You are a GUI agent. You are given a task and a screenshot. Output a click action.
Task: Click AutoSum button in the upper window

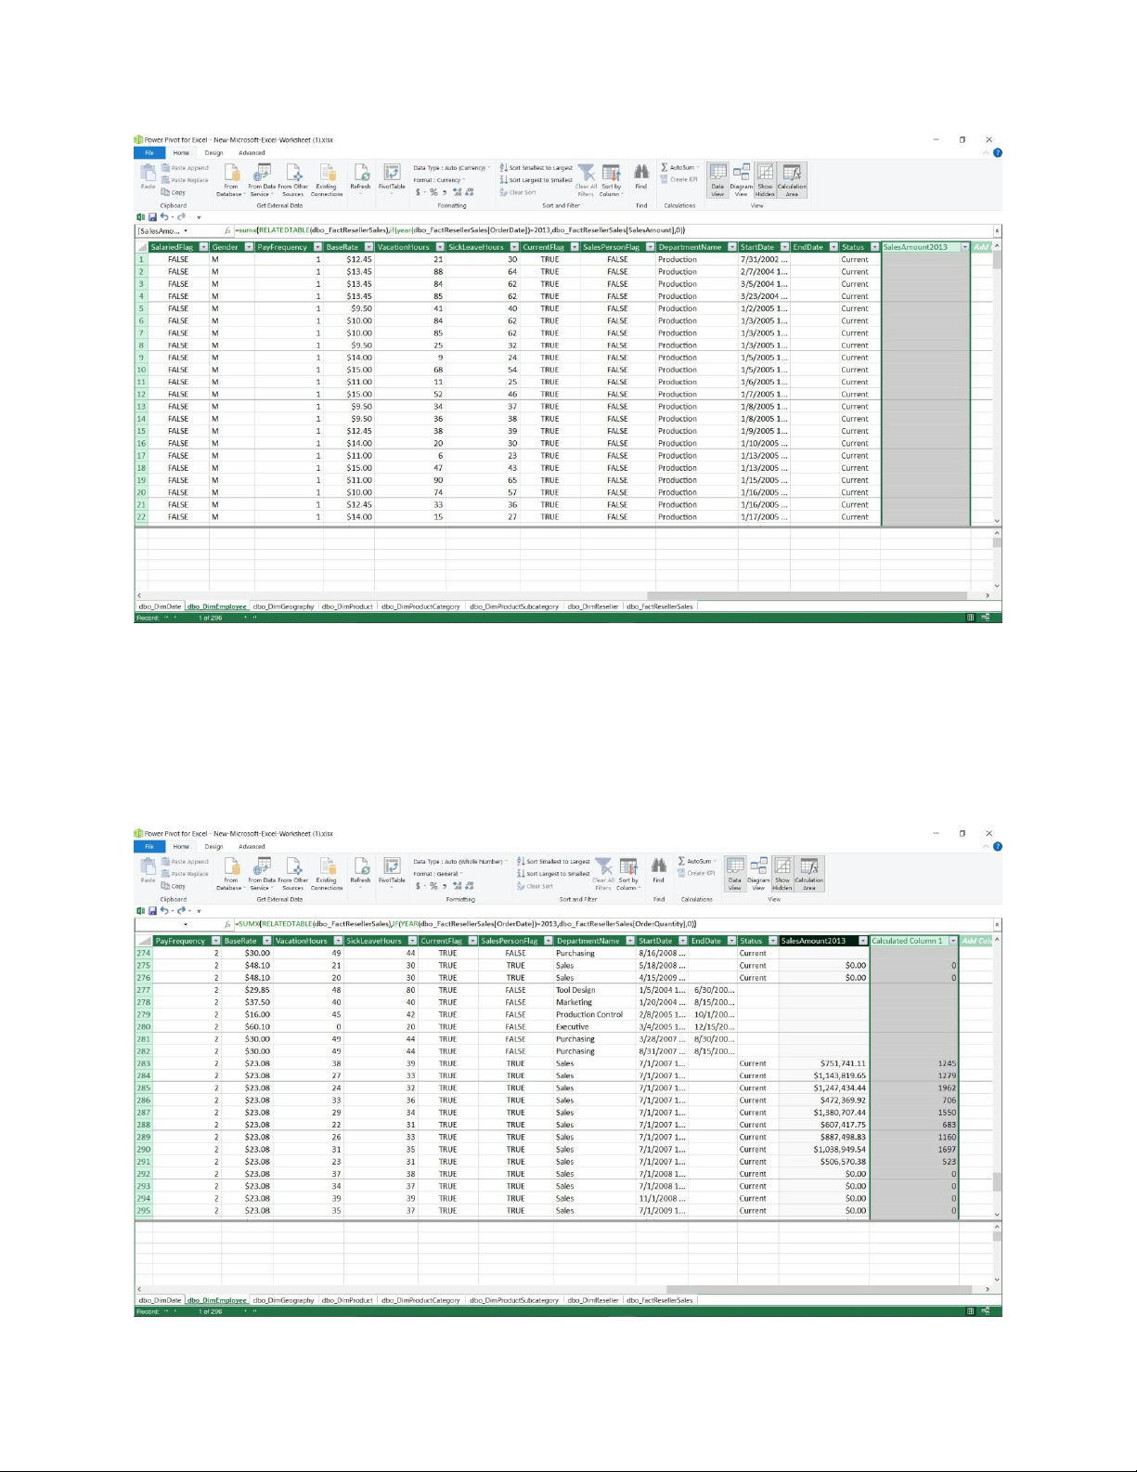pyautogui.click(x=682, y=168)
